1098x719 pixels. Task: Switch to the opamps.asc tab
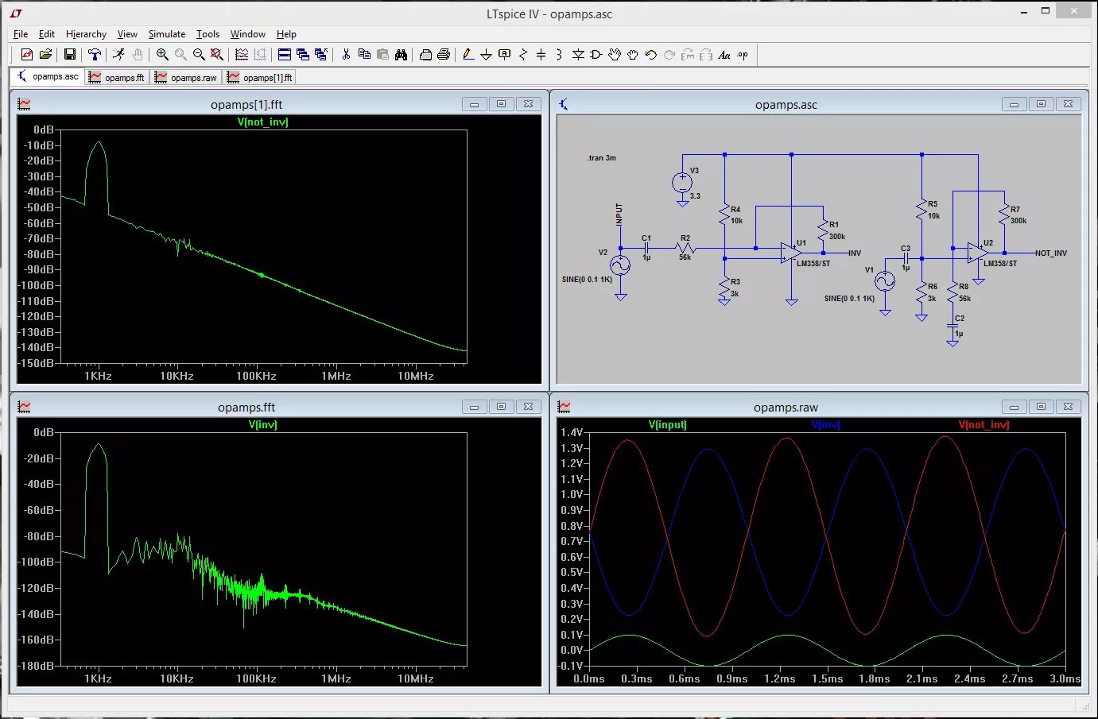tap(48, 77)
